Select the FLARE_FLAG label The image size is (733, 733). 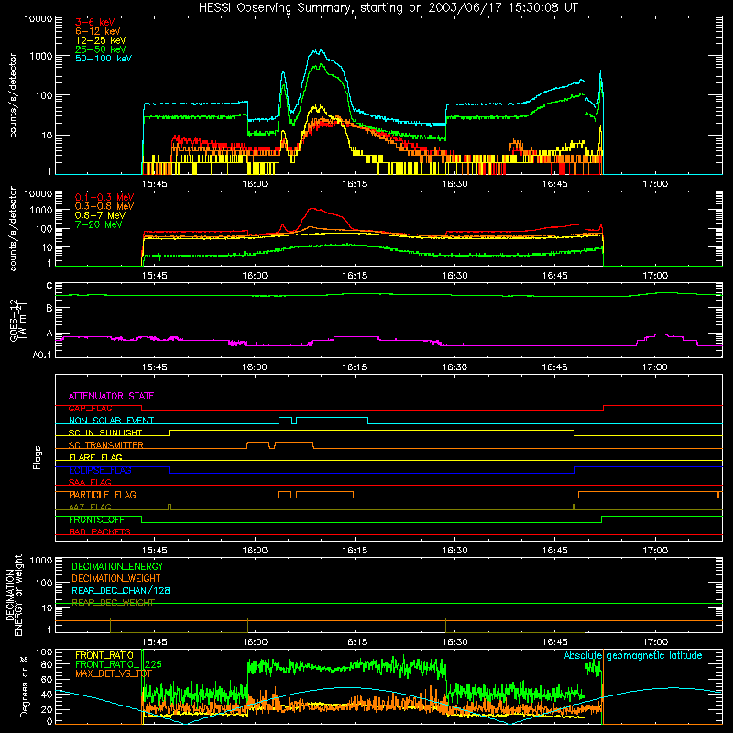95,457
